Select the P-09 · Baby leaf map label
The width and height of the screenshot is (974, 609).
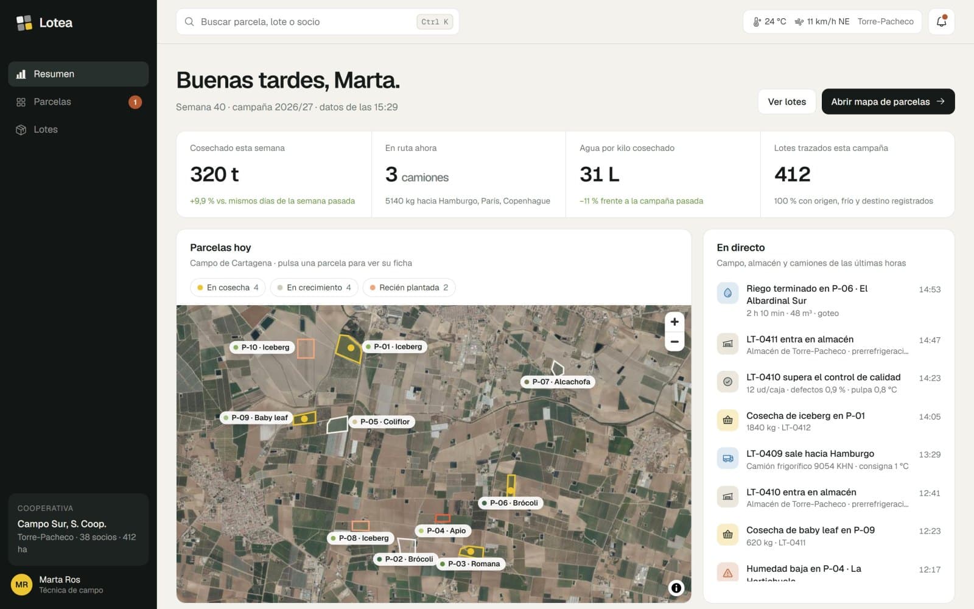pyautogui.click(x=257, y=418)
